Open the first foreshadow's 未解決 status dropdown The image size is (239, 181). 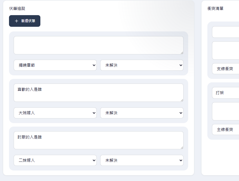click(x=142, y=65)
